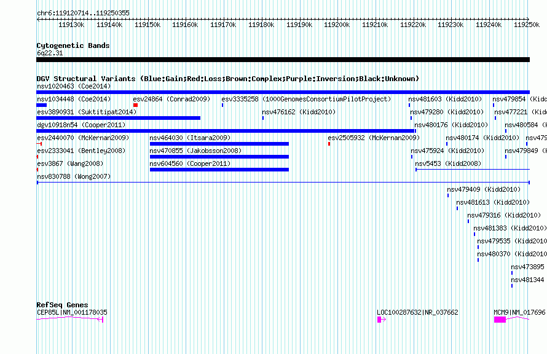The image size is (547, 354).
Task: Open the nsv479316 (Kidd2010) variant label
Action: (504, 215)
